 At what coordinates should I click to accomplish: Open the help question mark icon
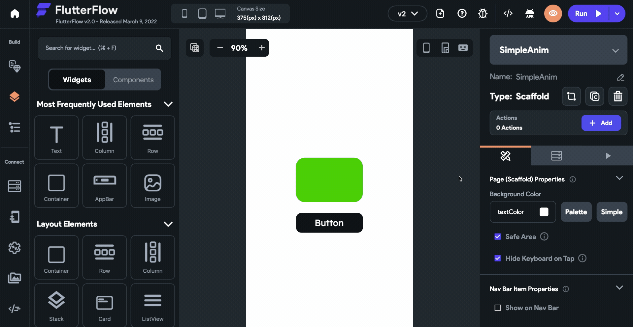(462, 14)
